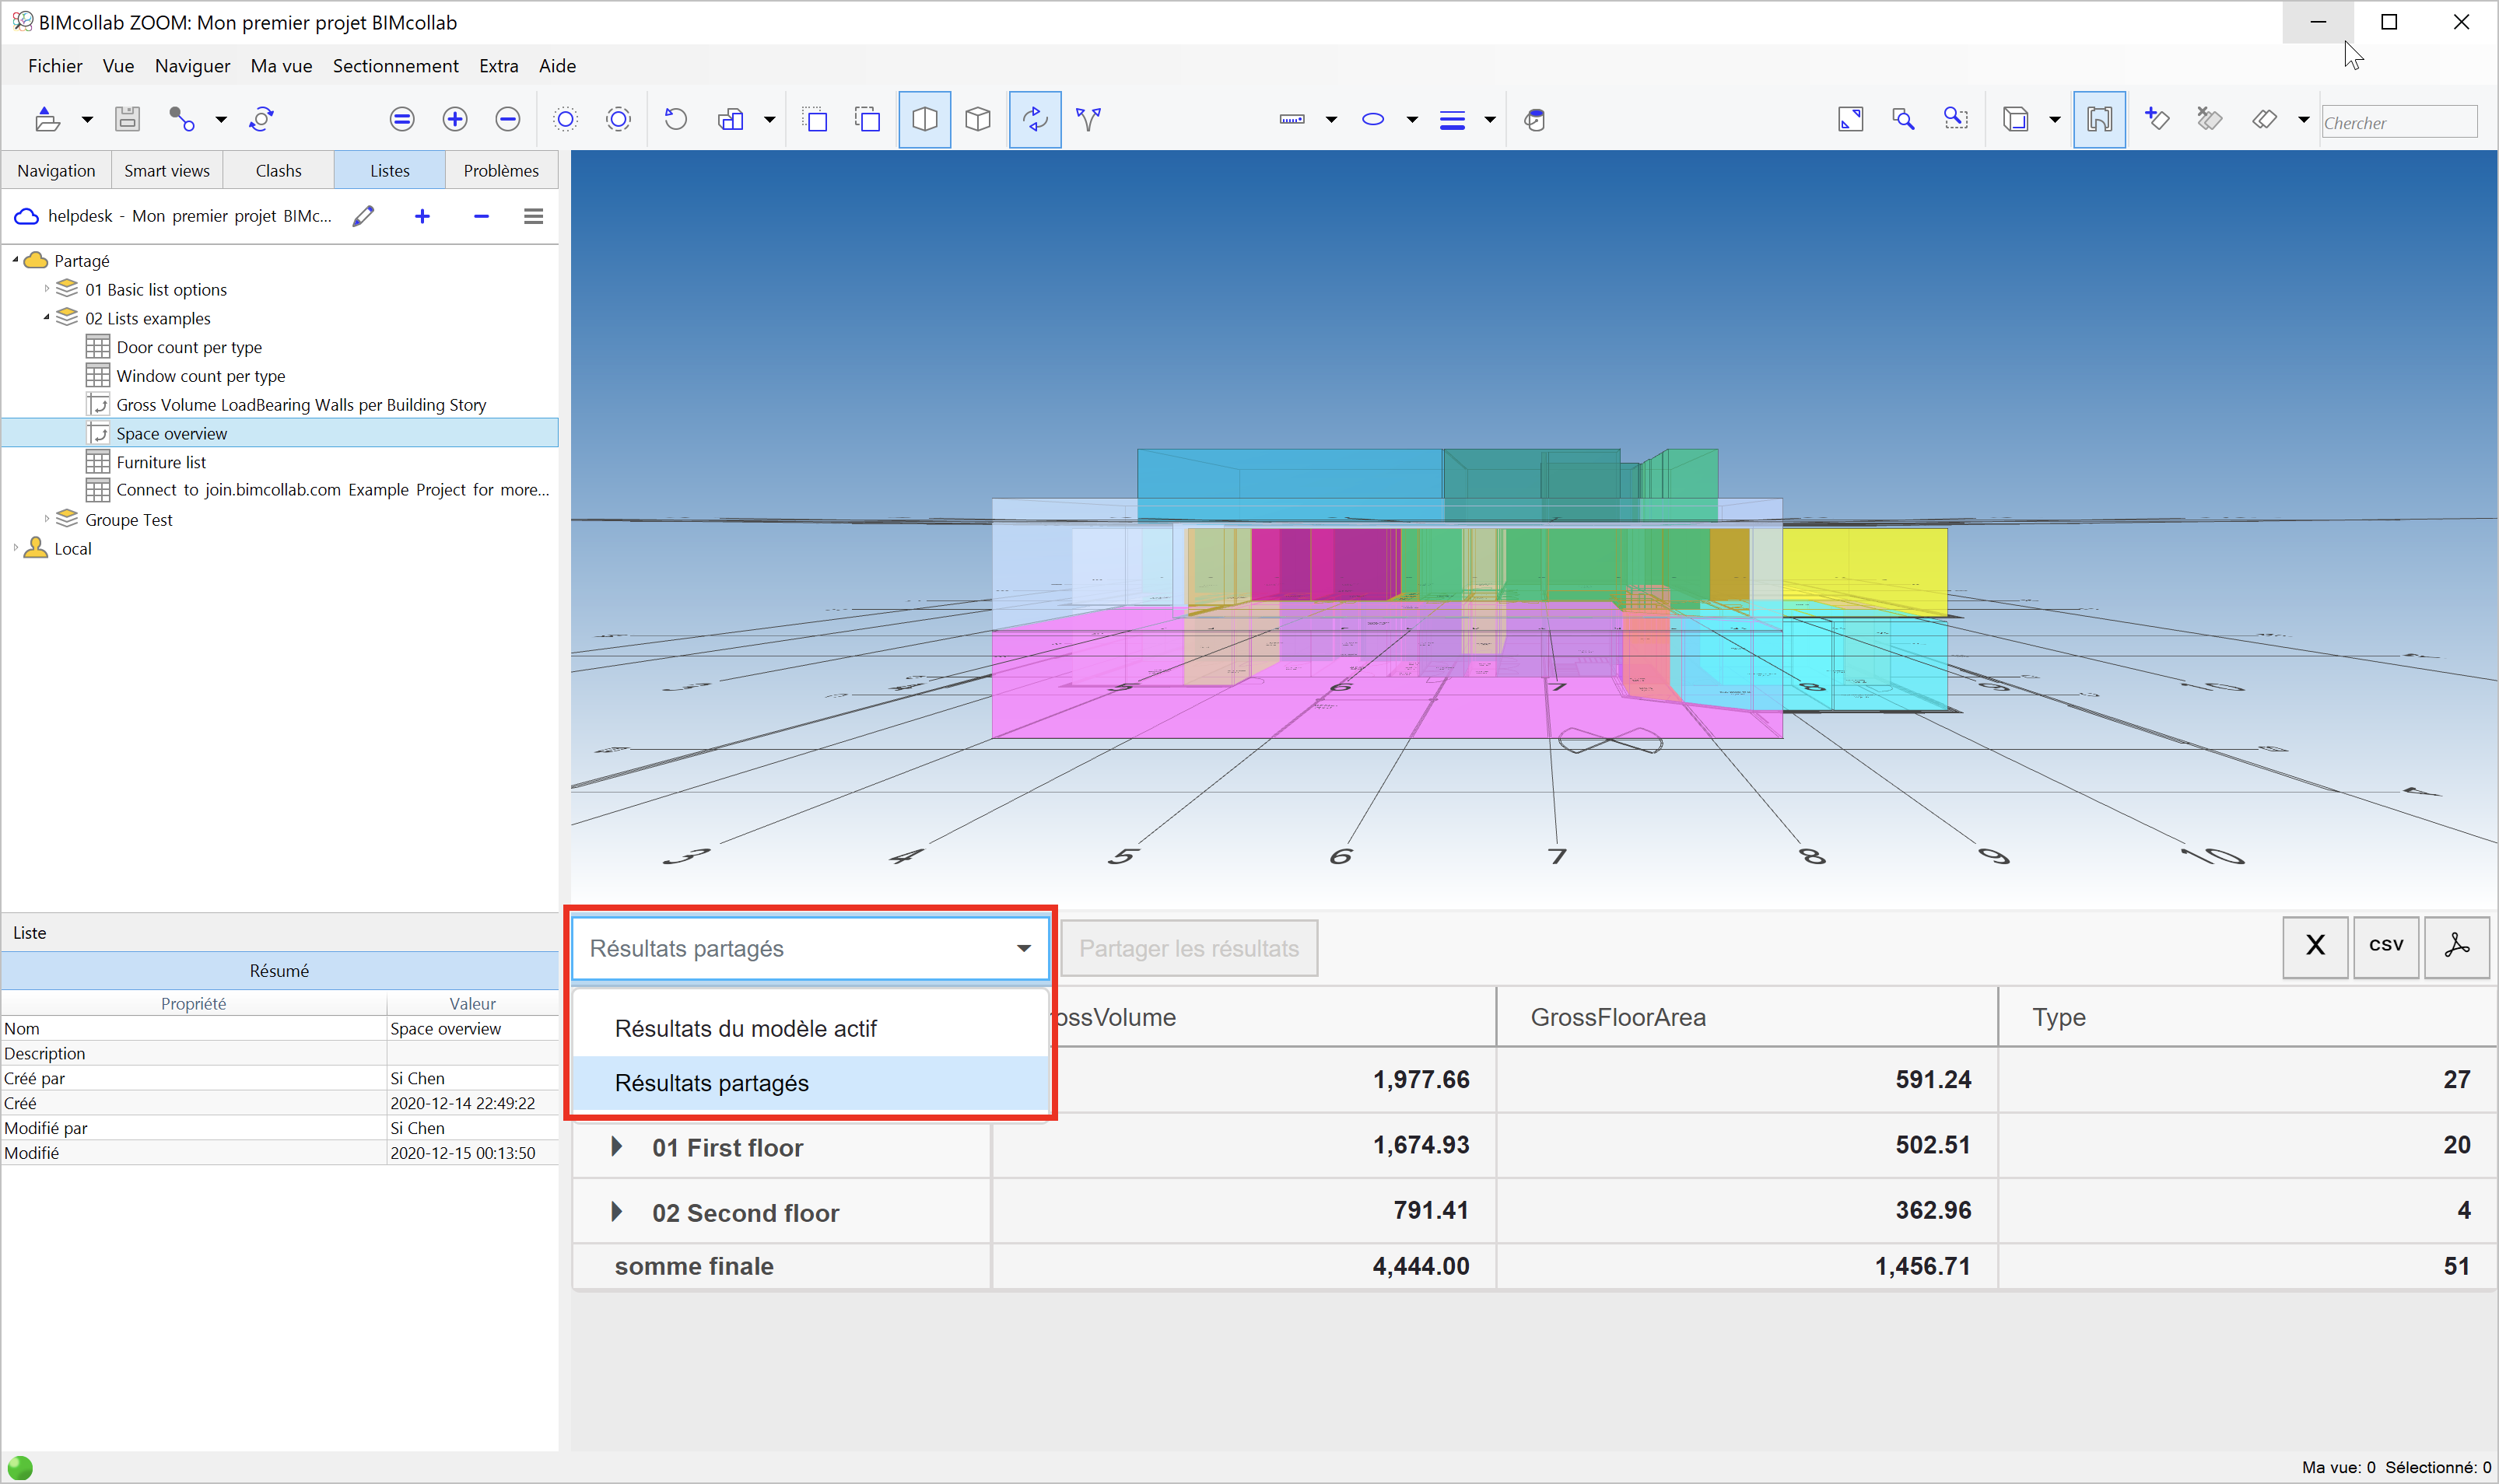Viewport: 2499px width, 1484px height.
Task: Choose Résultats du modèle actif option
Action: click(810, 1028)
